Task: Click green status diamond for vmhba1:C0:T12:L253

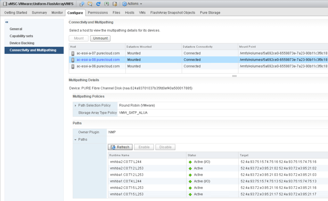Action: (190, 175)
